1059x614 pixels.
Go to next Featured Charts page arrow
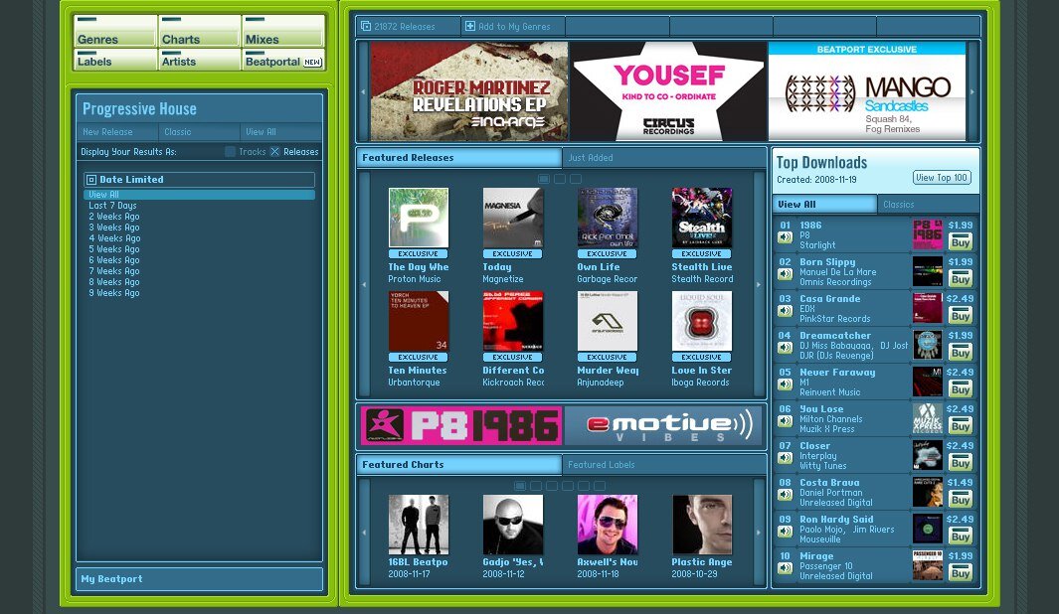pos(759,533)
